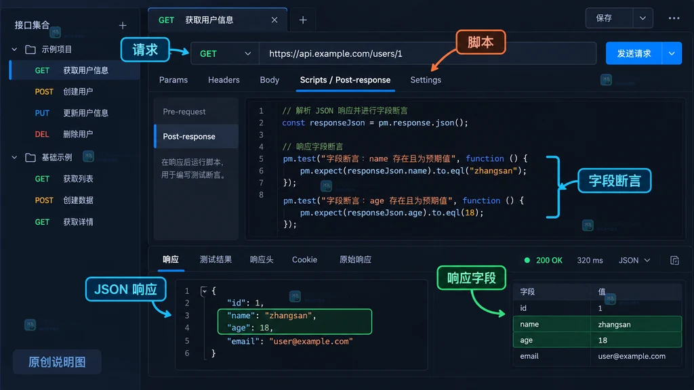This screenshot has height=390, width=694.
Task: Open the 原始响应 tab
Action: point(355,259)
